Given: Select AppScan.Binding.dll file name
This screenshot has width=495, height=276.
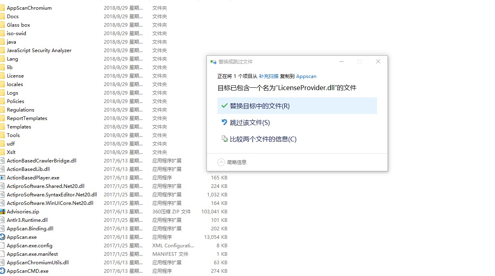Looking at the screenshot, I should (30, 228).
